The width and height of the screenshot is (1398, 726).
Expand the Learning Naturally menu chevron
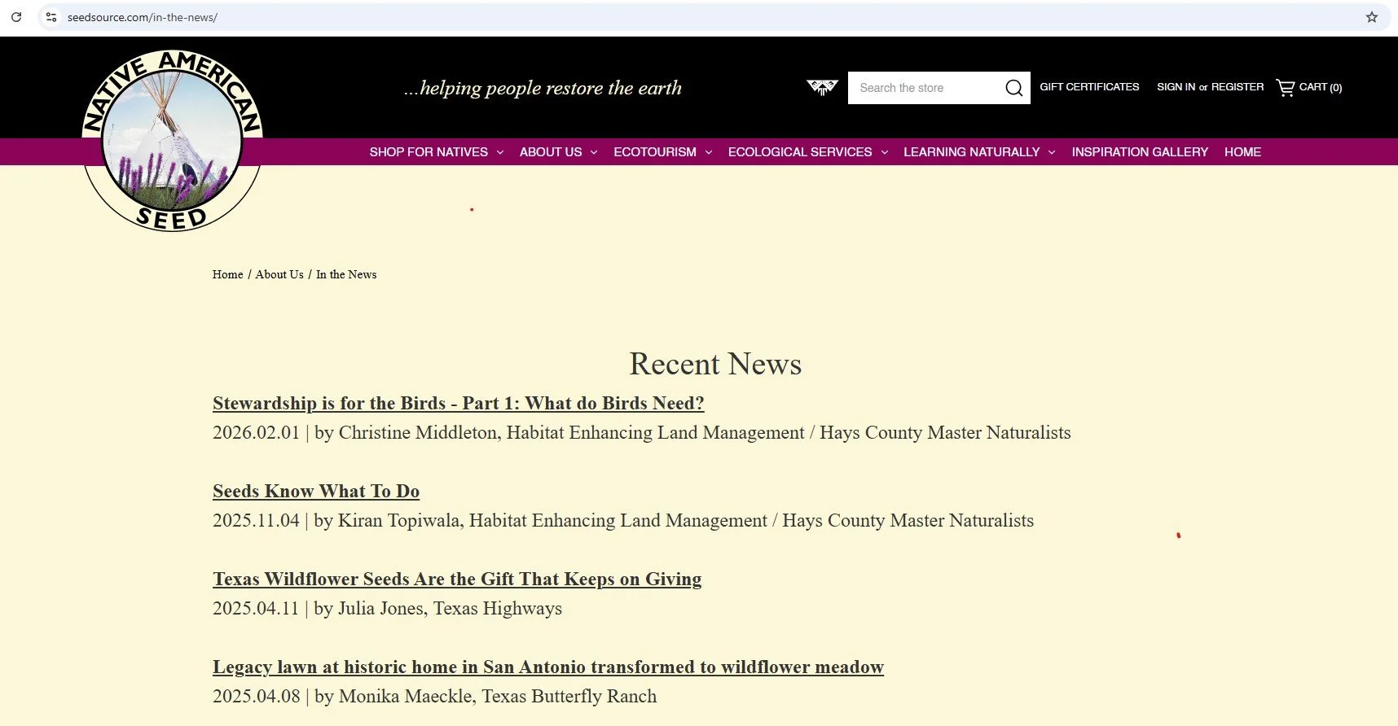[x=1052, y=152]
